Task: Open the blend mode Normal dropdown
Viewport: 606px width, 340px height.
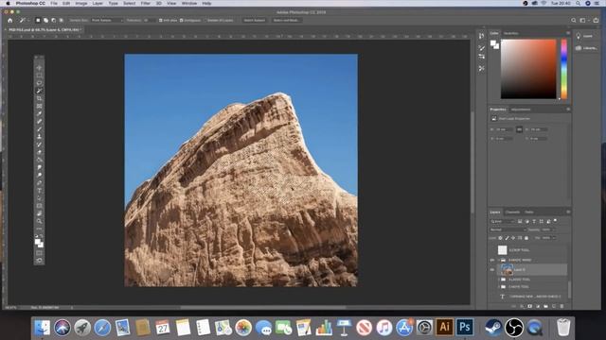Action: tap(508, 229)
